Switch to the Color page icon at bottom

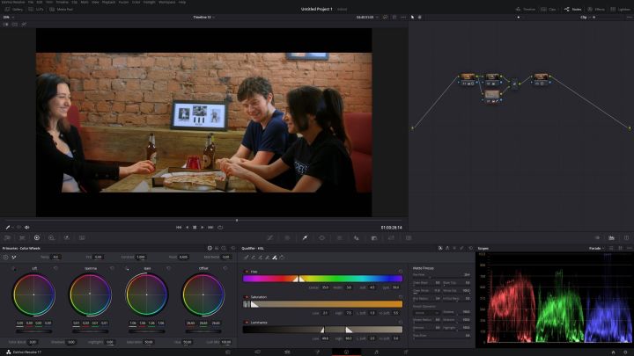click(346, 352)
